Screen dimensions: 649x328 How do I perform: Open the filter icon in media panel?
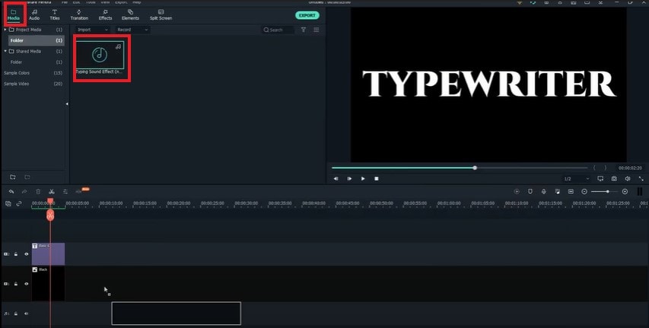click(x=304, y=30)
